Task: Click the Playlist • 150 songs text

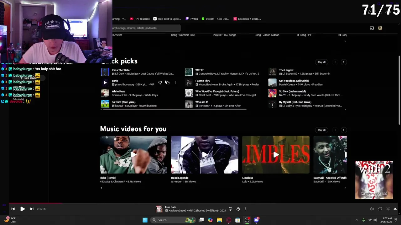Action: tap(224, 35)
